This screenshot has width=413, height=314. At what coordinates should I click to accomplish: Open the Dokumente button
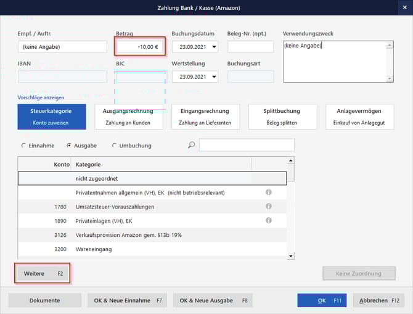(45, 300)
